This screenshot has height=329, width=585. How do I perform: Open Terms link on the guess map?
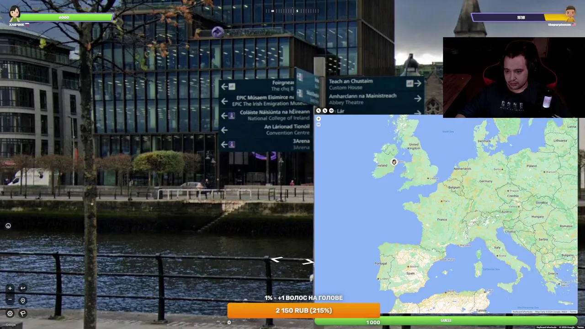[x=573, y=312]
